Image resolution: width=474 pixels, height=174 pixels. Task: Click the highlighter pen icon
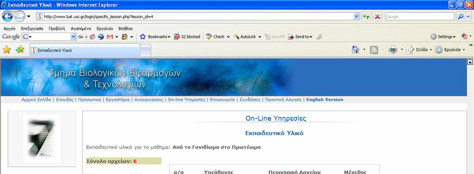[x=319, y=37]
